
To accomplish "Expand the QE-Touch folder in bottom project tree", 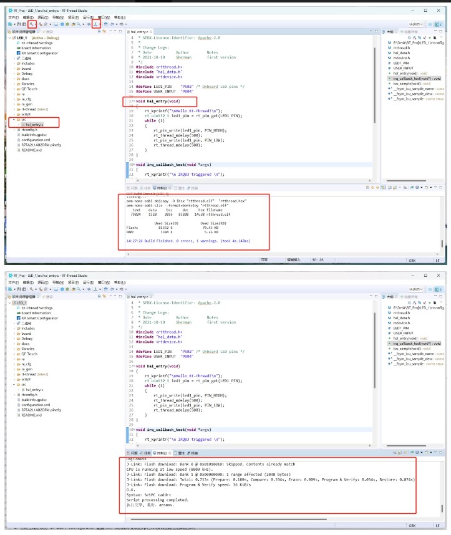I will [14, 354].
